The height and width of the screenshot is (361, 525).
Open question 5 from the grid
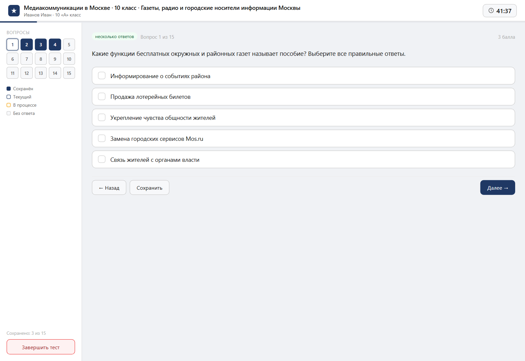(69, 45)
